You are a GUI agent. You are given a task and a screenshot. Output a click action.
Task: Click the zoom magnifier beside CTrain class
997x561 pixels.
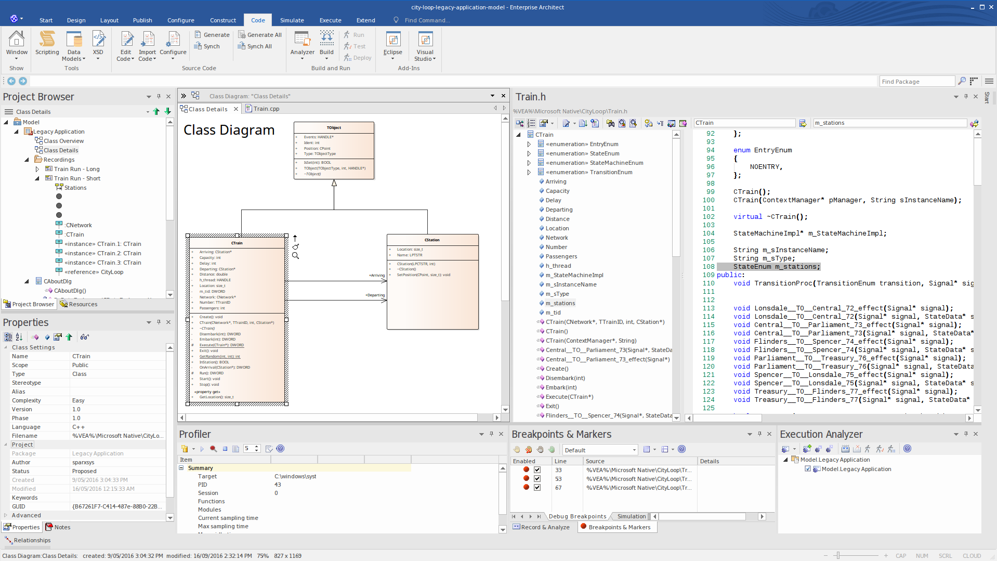point(295,255)
